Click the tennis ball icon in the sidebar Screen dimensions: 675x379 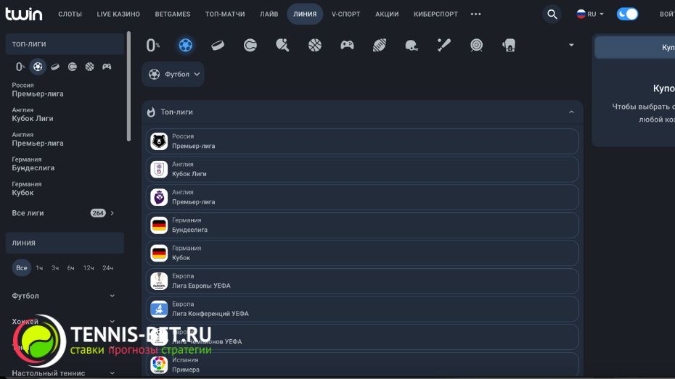click(73, 67)
